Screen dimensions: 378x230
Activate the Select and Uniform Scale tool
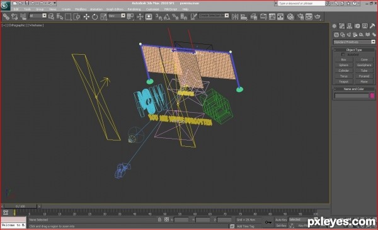pos(103,16)
